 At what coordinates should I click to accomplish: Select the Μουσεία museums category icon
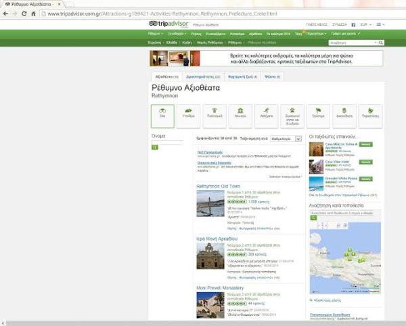(x=240, y=116)
